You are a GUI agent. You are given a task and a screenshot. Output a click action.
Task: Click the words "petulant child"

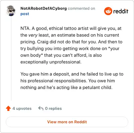coord(97,88)
